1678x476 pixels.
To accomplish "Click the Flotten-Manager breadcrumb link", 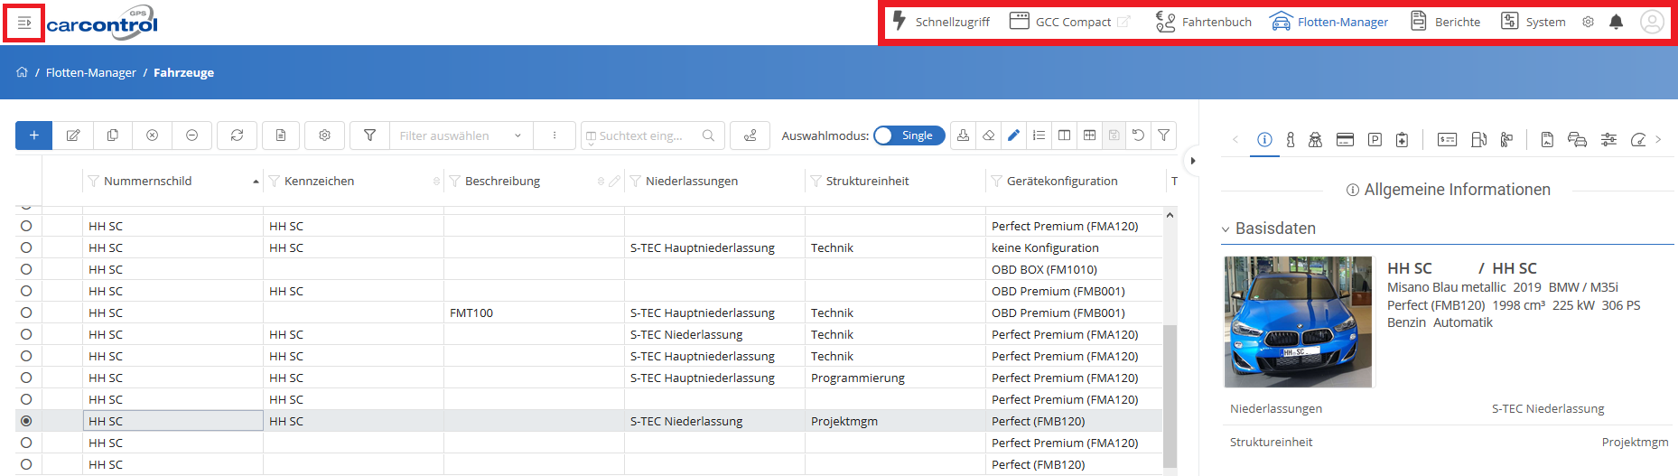I will point(91,72).
